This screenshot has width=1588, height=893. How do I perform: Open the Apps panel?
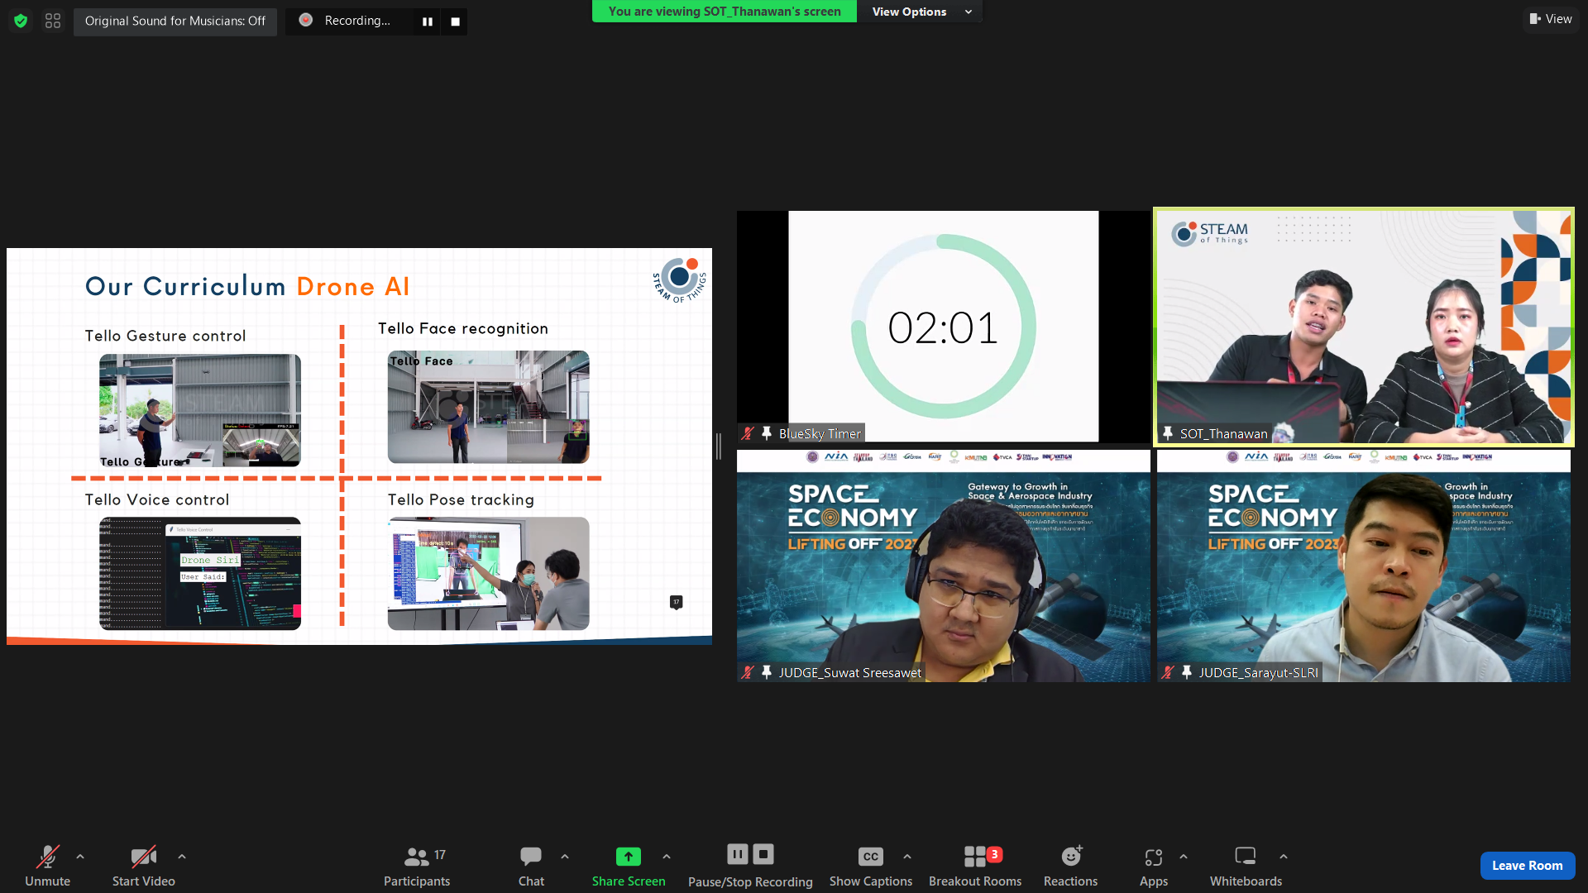(1154, 866)
